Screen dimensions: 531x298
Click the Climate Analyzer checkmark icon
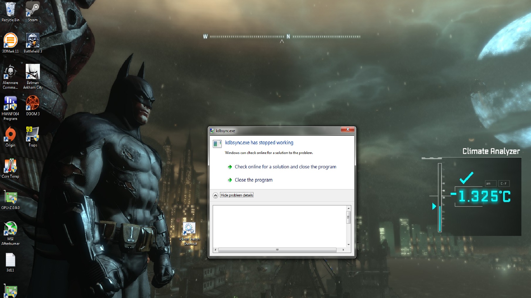pos(466,178)
